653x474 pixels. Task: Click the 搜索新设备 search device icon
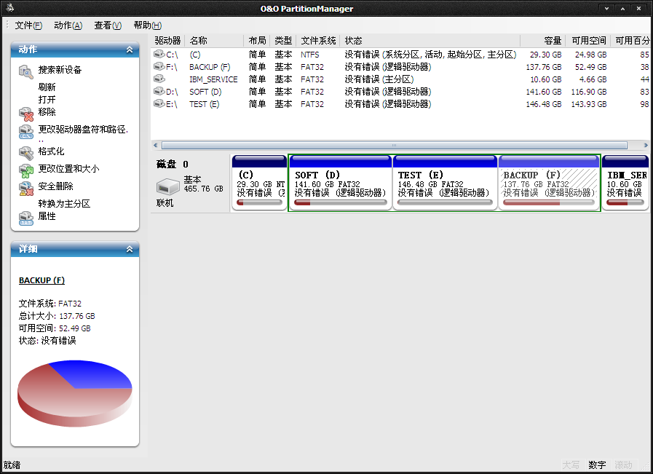click(x=25, y=71)
